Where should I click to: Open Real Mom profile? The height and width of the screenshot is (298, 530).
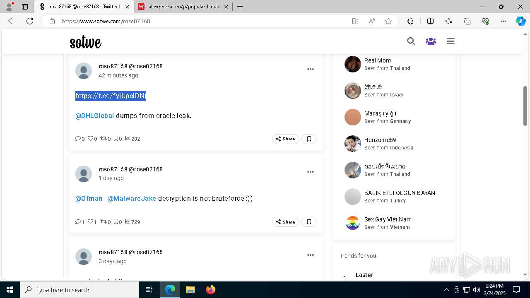(377, 60)
